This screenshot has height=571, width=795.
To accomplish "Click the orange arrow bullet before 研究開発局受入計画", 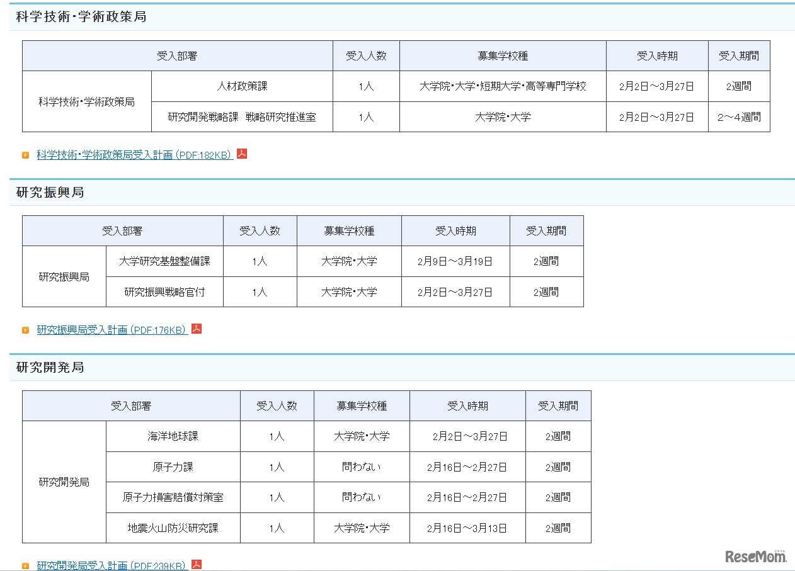I will coord(26,566).
